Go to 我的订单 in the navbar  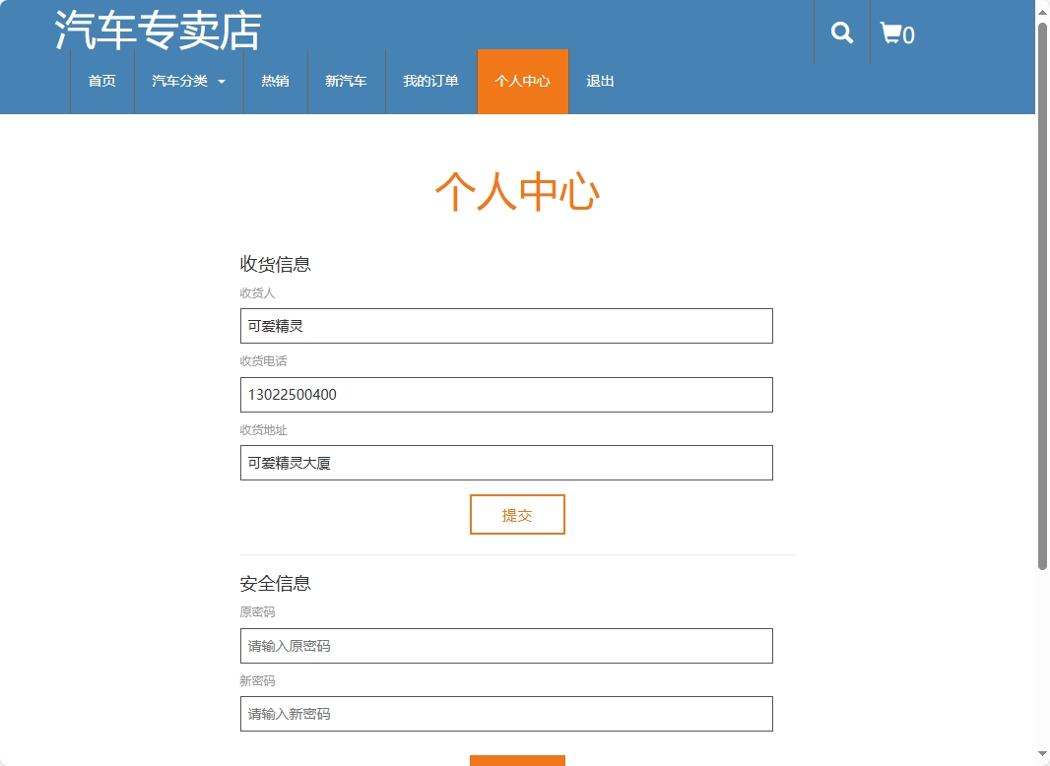click(430, 83)
